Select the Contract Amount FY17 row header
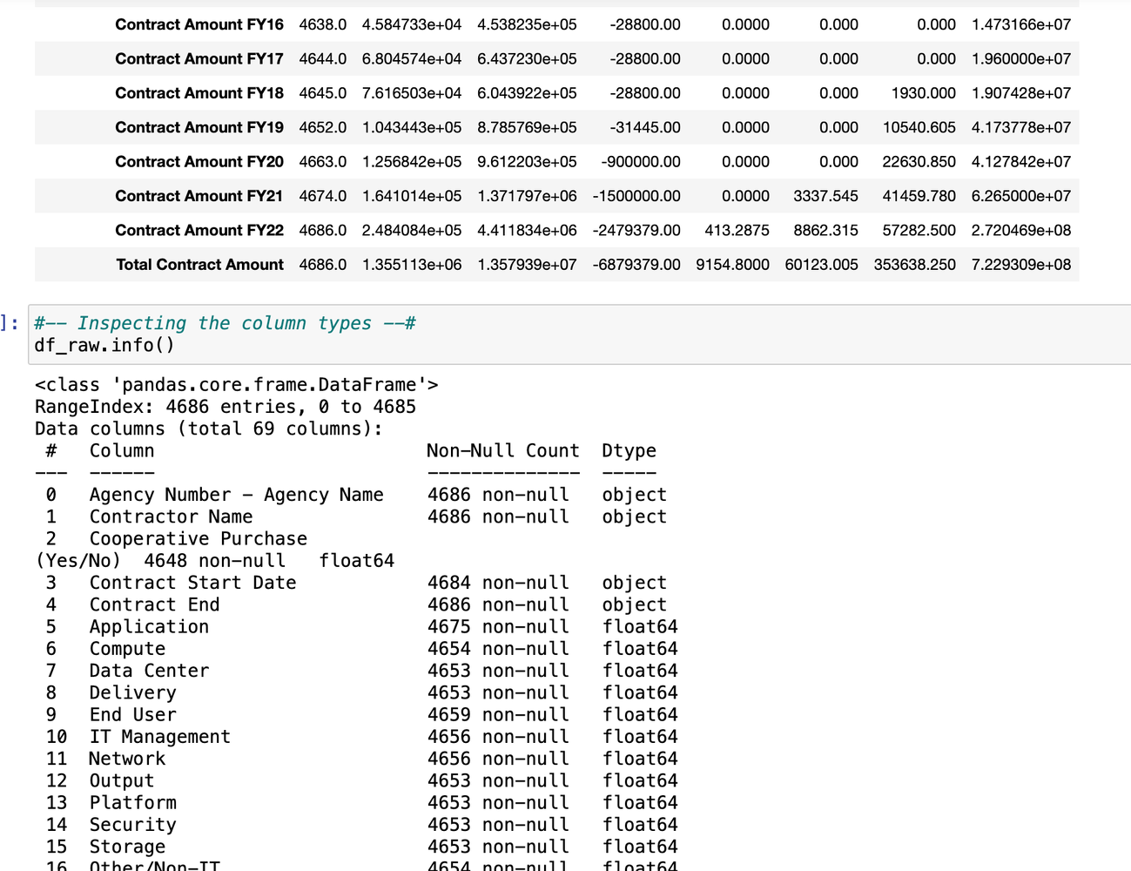1131x871 pixels. click(x=199, y=59)
